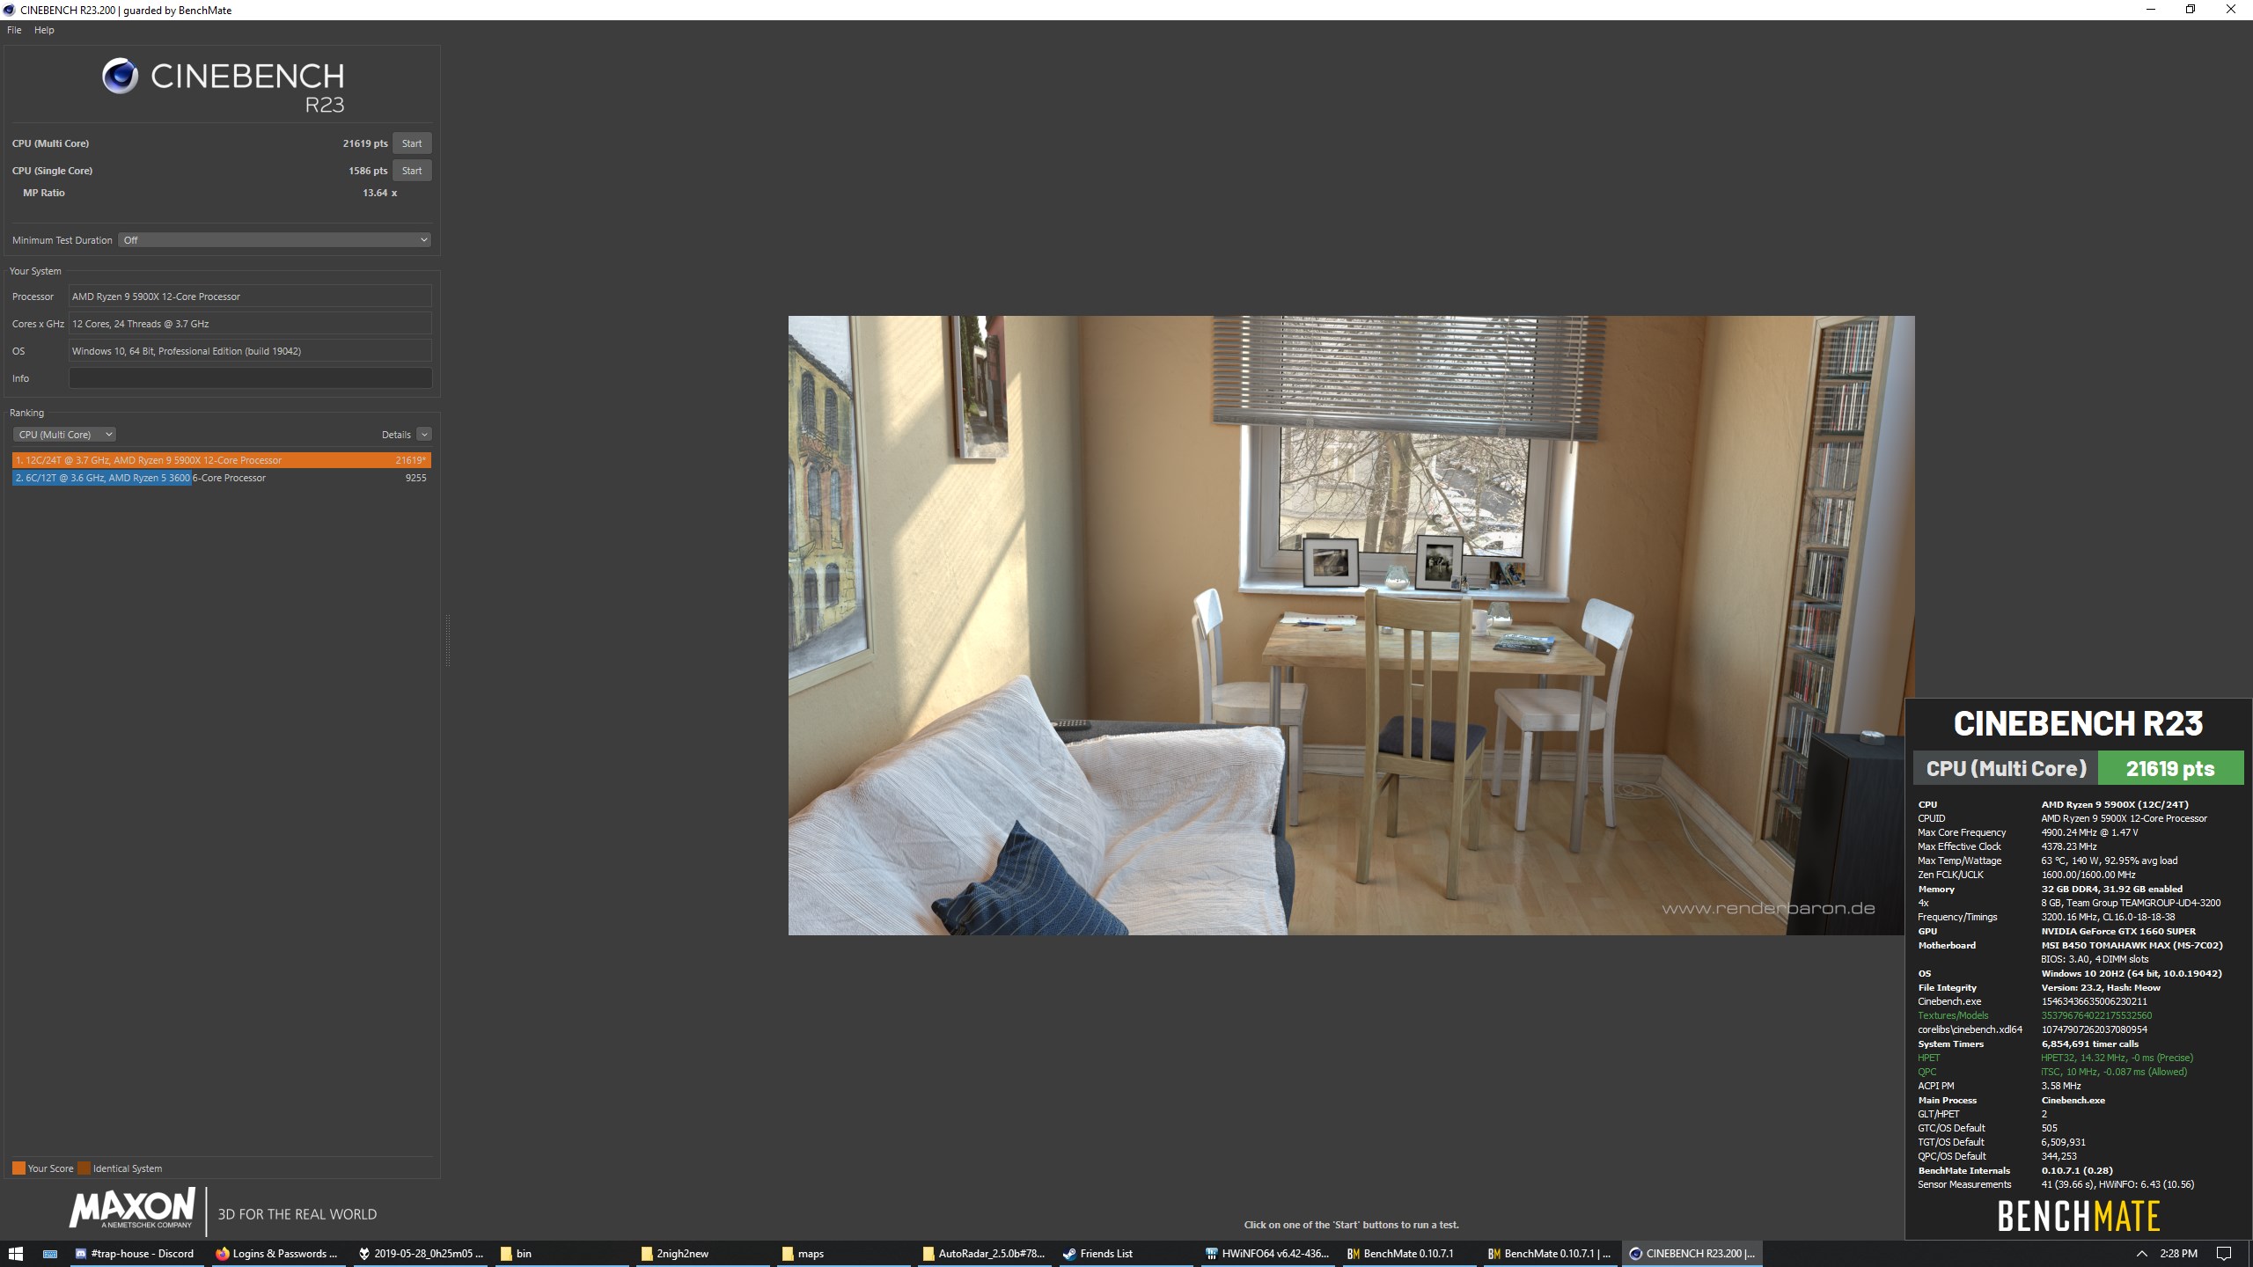The width and height of the screenshot is (2253, 1267).
Task: Click the Processor name field
Action: 250,297
